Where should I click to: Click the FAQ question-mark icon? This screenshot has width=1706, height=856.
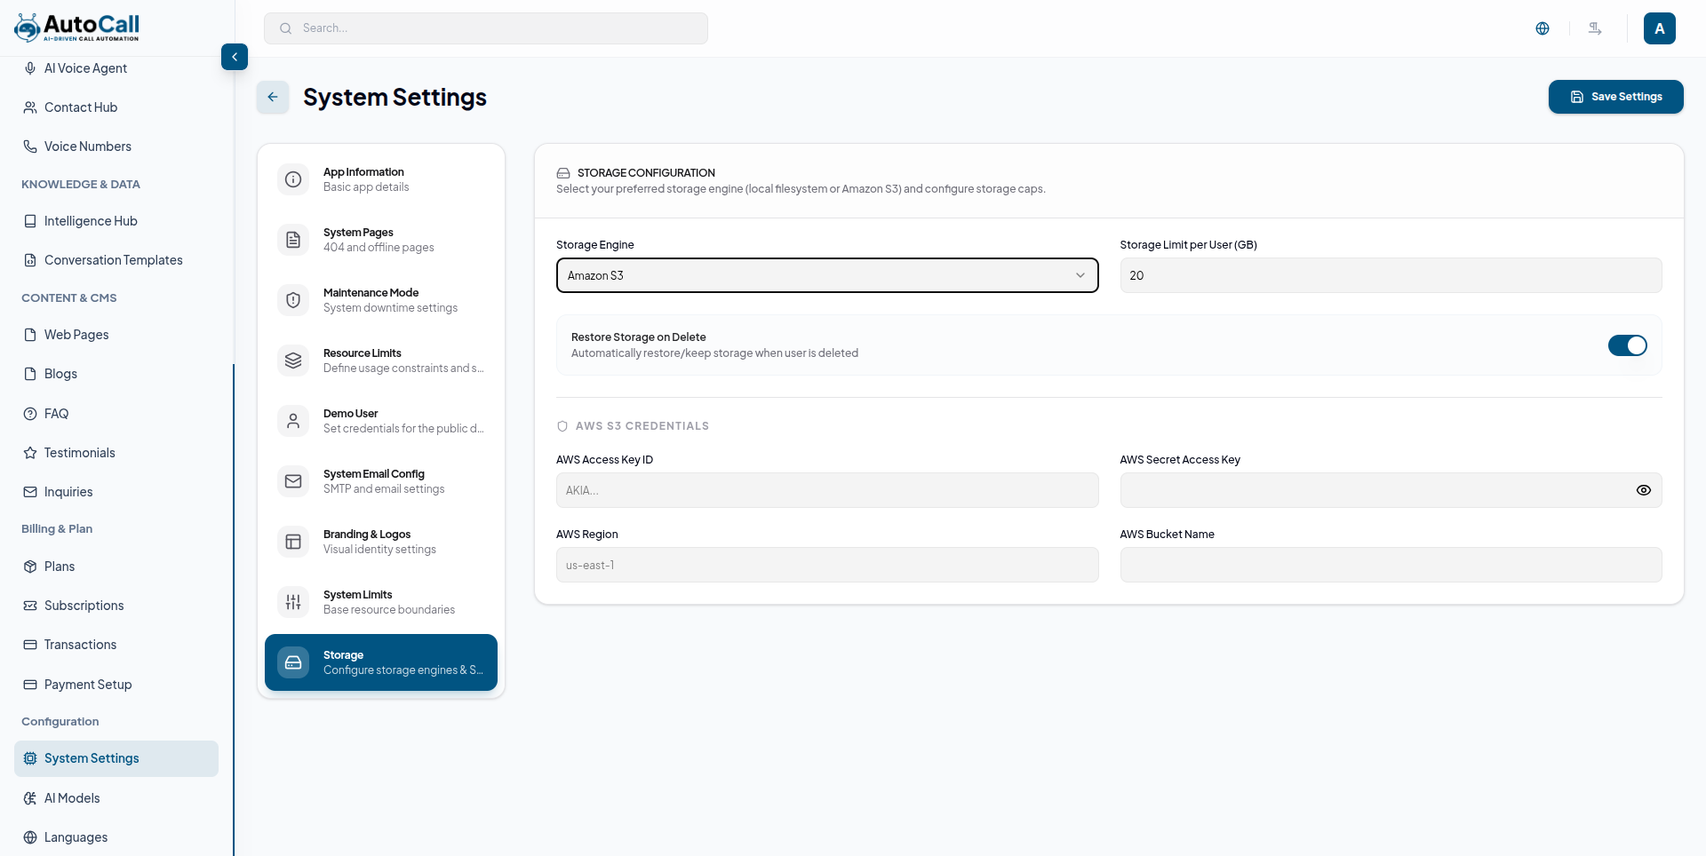click(30, 414)
